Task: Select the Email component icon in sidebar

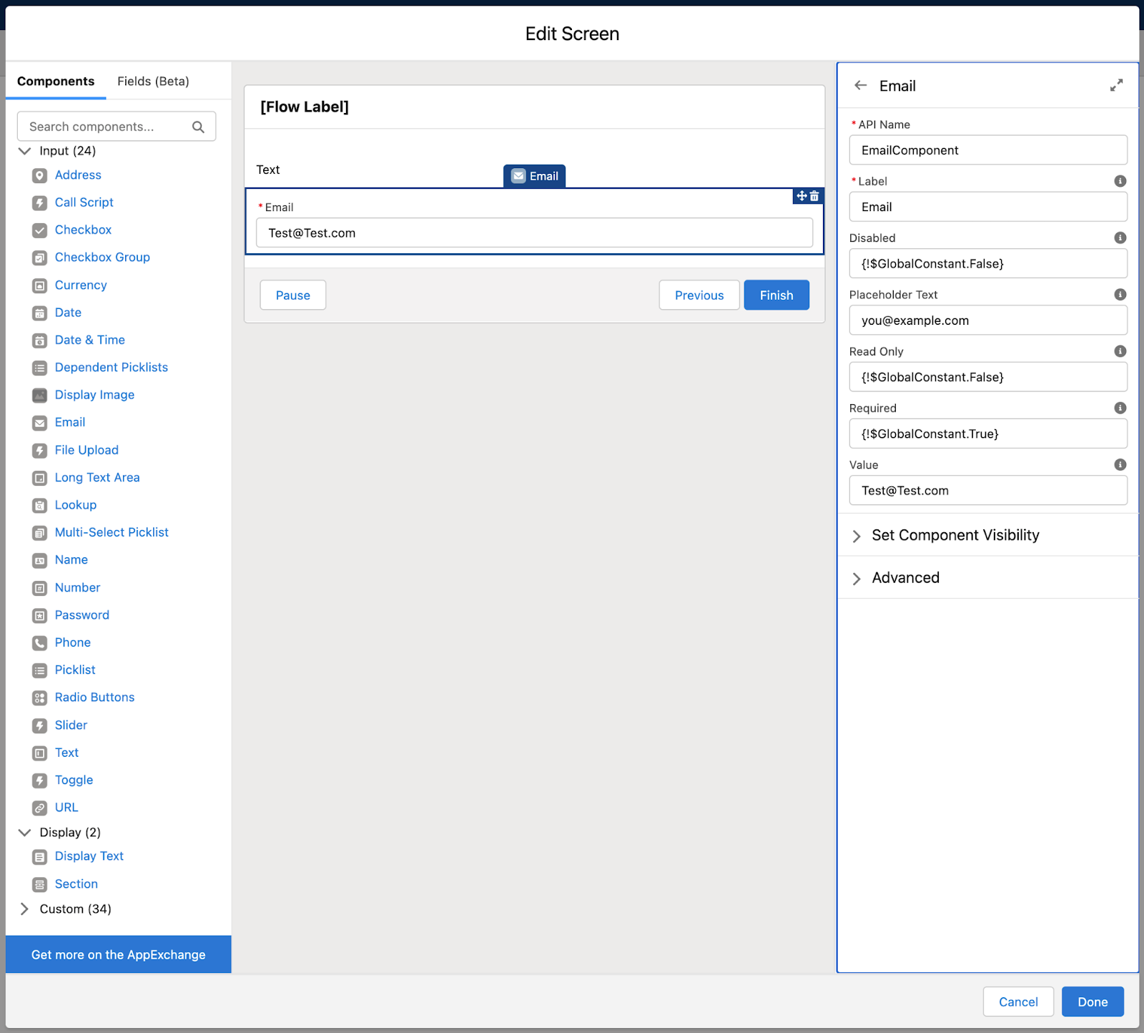Action: [39, 422]
